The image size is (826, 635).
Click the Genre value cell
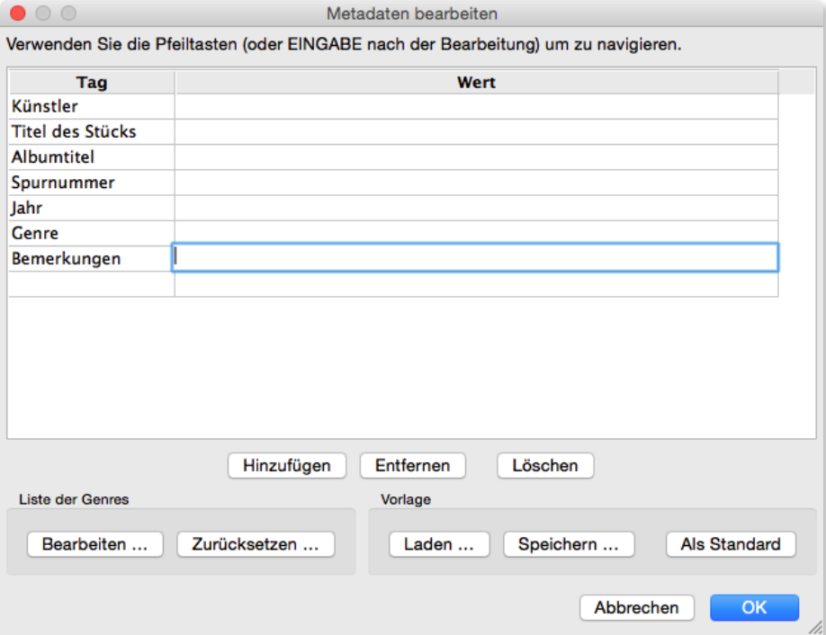476,233
